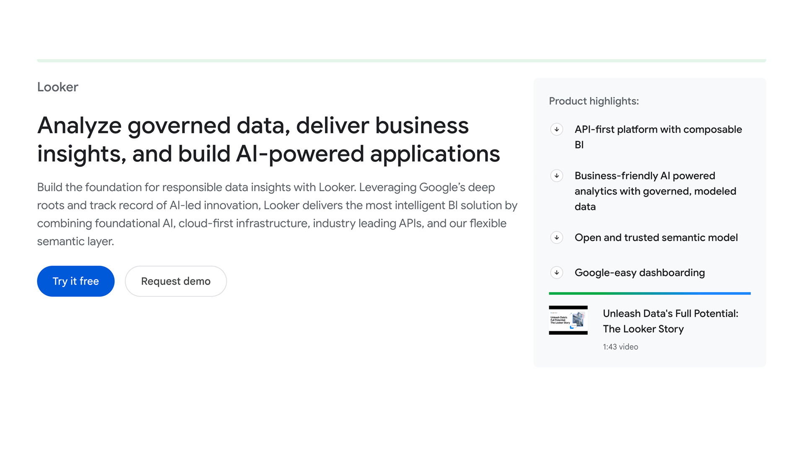Play The Looker Story video thumbnail
Screen dimensions: 805x453
coord(568,320)
